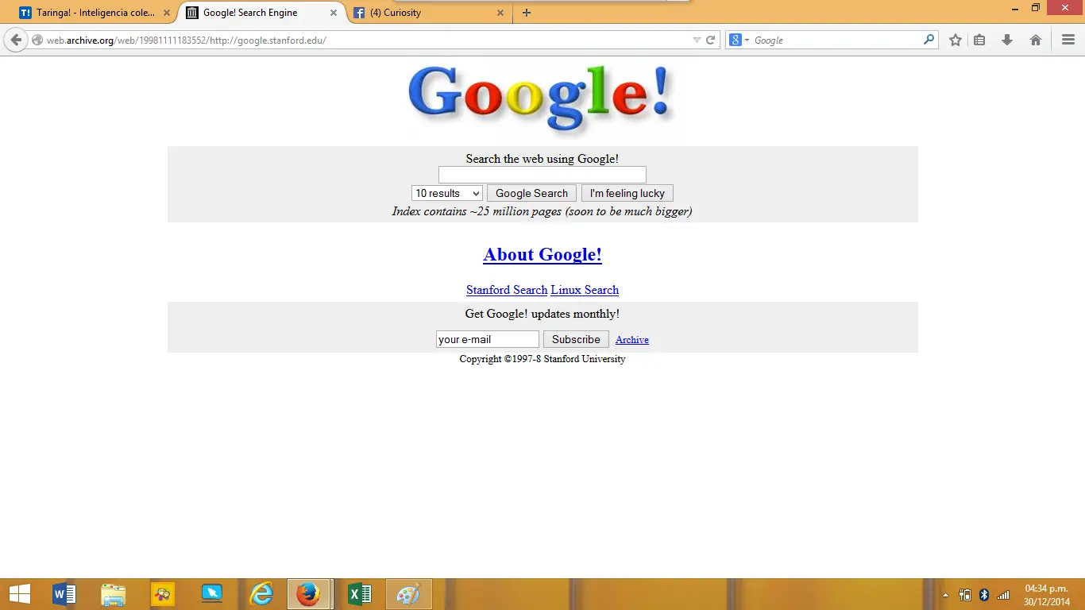The width and height of the screenshot is (1085, 610).
Task: Close the (4) Curiosity tab
Action: (x=500, y=13)
